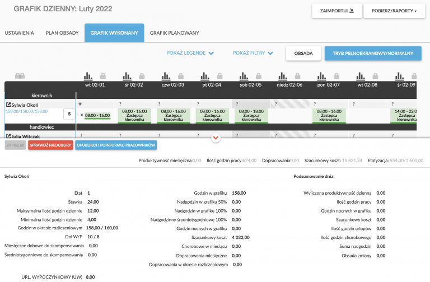Click the URL. WYPOCZYNKOWY (UW) row
The height and width of the screenshot is (282, 430).
[x=58, y=277]
